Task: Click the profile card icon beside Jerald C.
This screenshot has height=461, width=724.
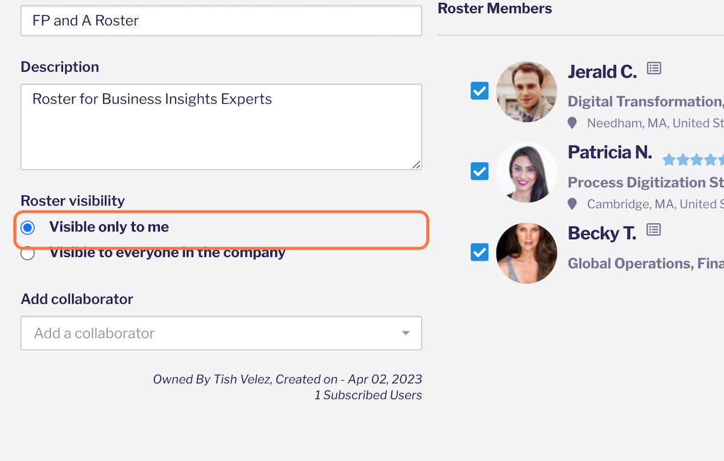Action: click(654, 69)
